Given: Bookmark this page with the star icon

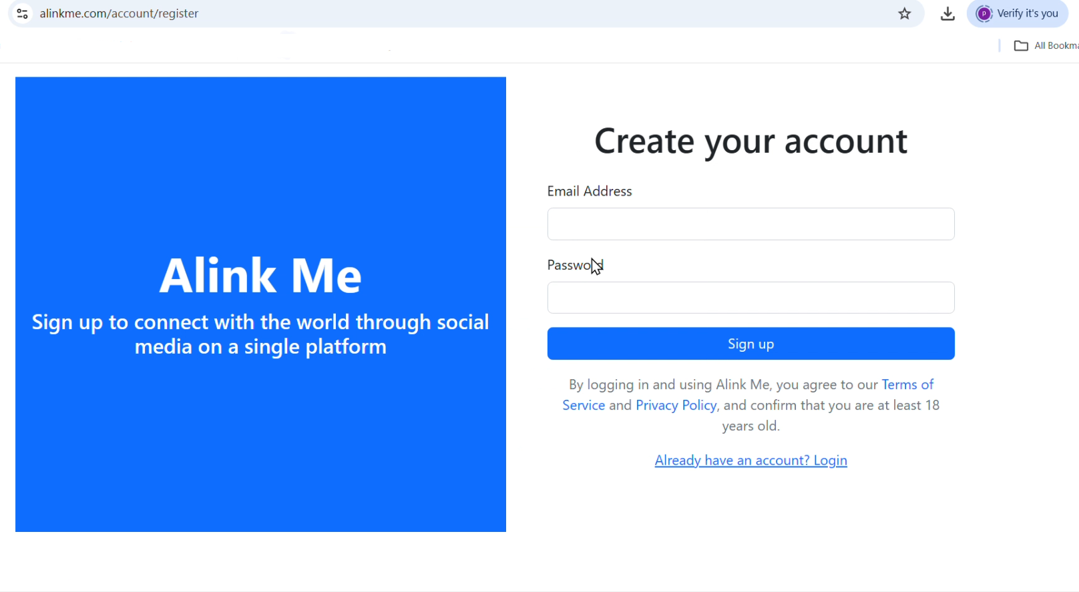Looking at the screenshot, I should tap(905, 13).
